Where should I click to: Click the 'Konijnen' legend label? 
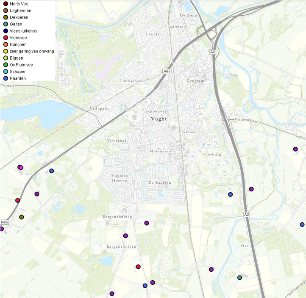(18, 44)
